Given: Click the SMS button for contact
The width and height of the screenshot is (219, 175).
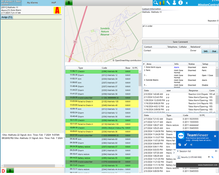Looking at the screenshot, I should [x=206, y=51].
